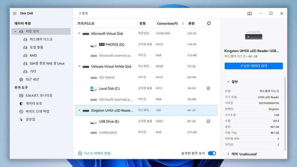This screenshot has height=167, width=297.
Task: Select the Microsoft Virtual Disk row
Action: tap(146, 34)
